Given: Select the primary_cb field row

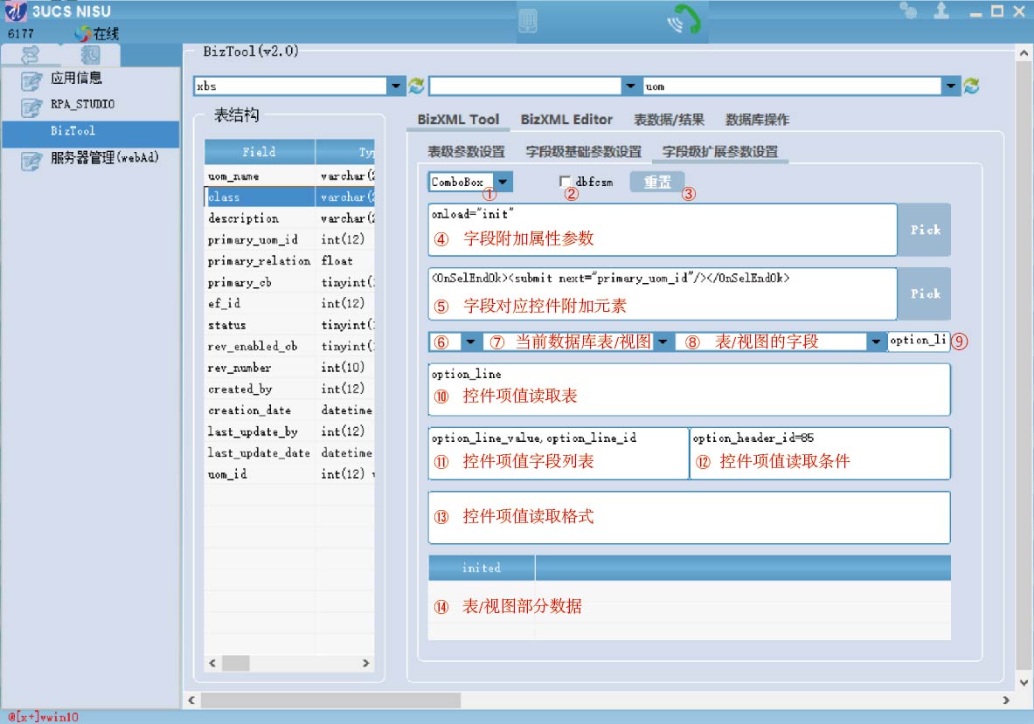Looking at the screenshot, I should tap(289, 283).
